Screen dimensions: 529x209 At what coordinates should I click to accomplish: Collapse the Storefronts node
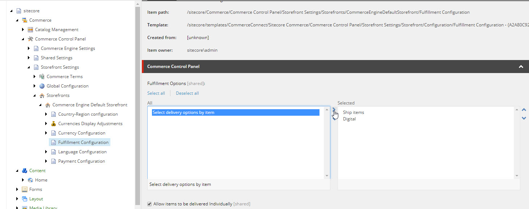(35, 96)
